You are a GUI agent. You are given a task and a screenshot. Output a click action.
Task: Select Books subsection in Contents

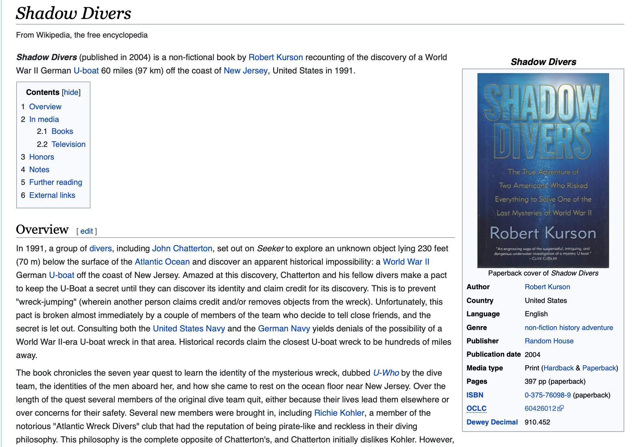tap(62, 131)
